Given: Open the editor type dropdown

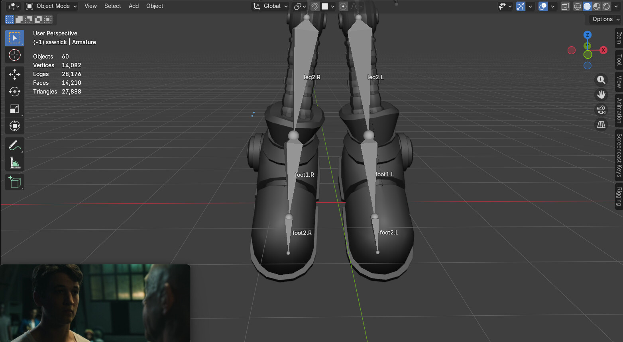Looking at the screenshot, I should (13, 6).
